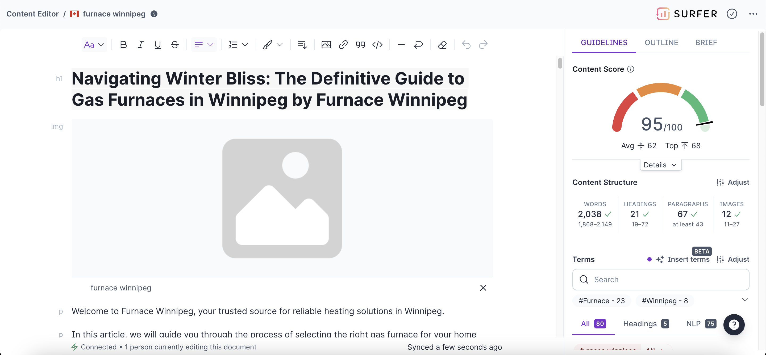The image size is (766, 355).
Task: Open the highlighter brush dropdown
Action: click(272, 45)
